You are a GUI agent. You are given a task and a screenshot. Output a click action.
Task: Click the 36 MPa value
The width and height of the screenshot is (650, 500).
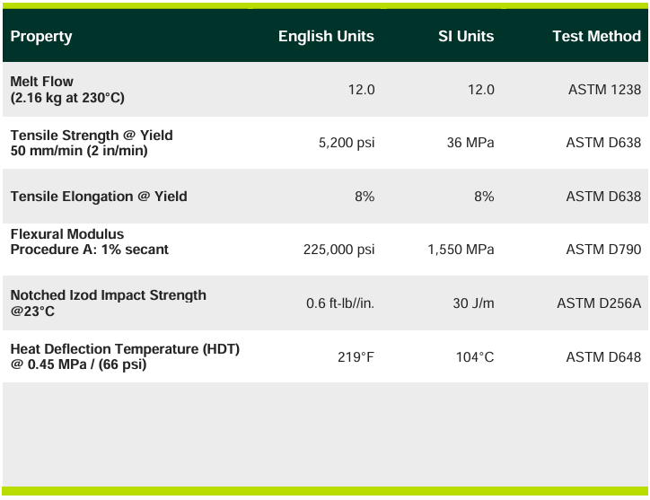pyautogui.click(x=470, y=143)
